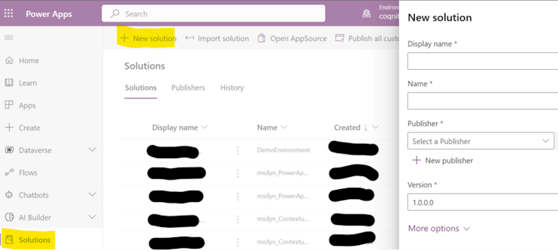Click the Version input field showing 1.0.0.0

(x=483, y=202)
